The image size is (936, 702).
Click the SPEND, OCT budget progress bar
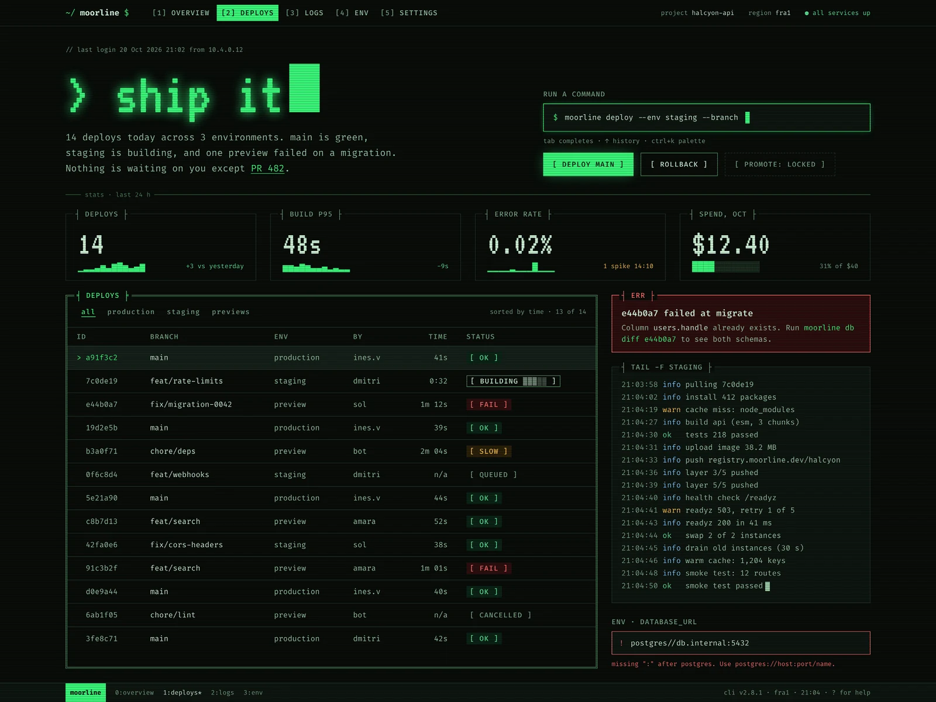(x=725, y=267)
